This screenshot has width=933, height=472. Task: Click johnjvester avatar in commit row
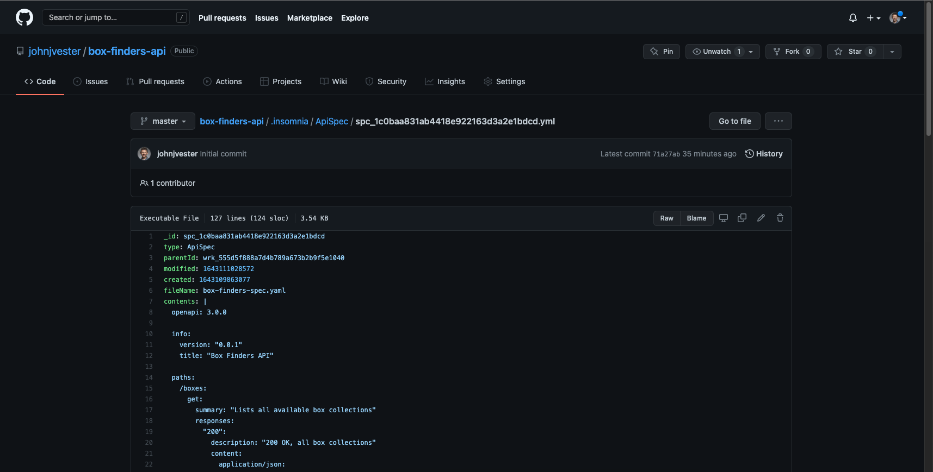(x=144, y=154)
